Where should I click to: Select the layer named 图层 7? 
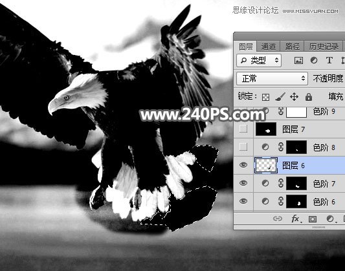coord(293,129)
